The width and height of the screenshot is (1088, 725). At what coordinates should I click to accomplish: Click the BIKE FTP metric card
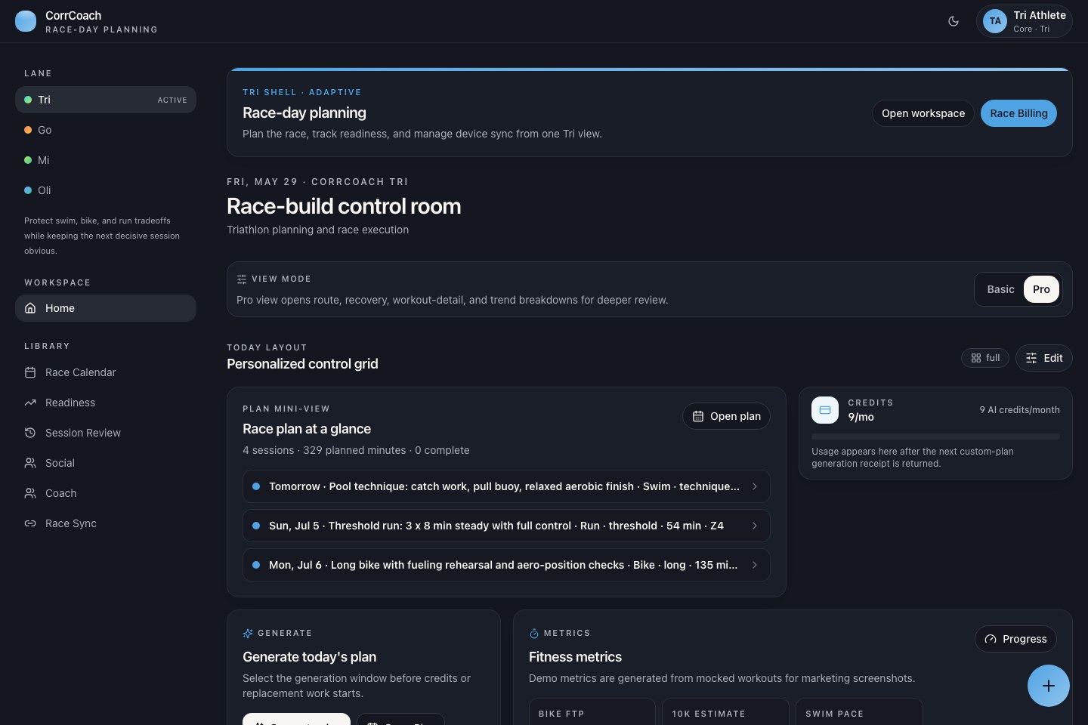point(592,711)
